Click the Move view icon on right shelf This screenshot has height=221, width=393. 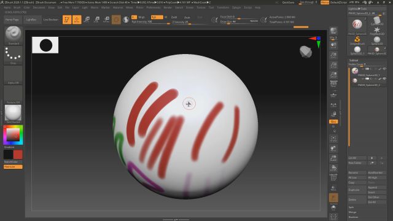pyautogui.click(x=333, y=149)
